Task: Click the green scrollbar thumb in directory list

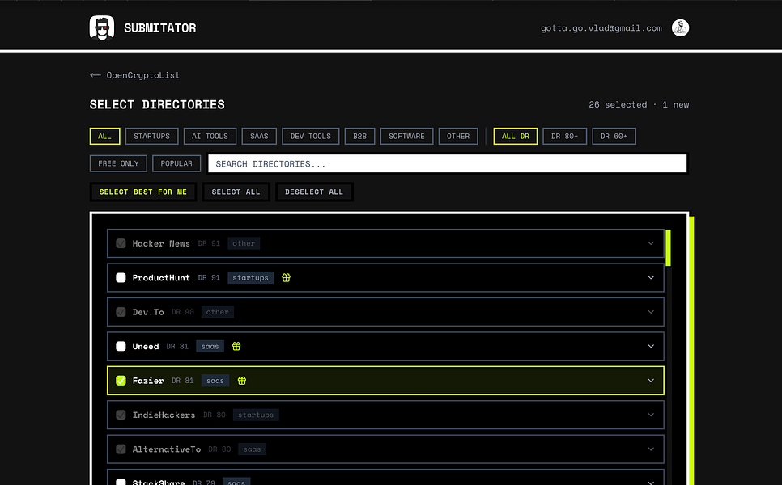Action: (x=669, y=248)
